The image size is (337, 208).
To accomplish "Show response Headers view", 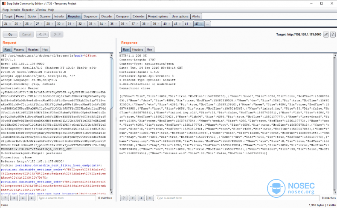I will (x=137, y=49).
